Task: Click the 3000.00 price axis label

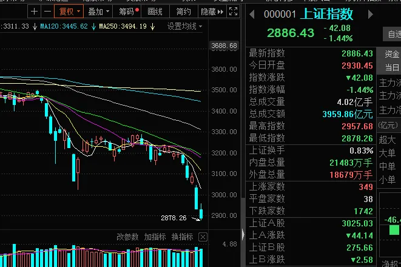Action: [224, 195]
